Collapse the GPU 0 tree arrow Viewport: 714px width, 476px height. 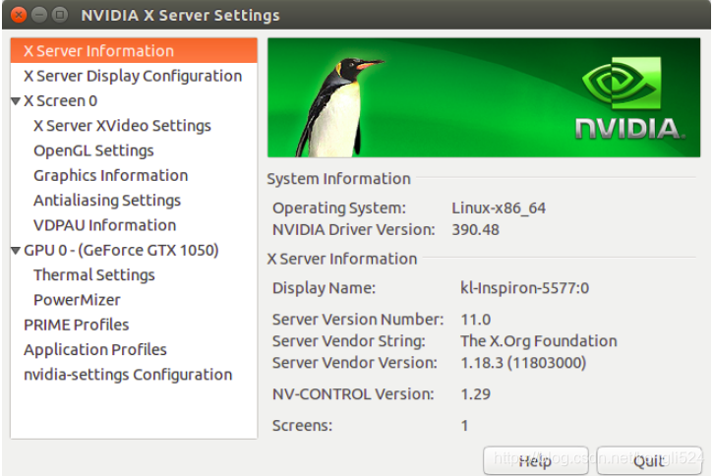(x=16, y=250)
